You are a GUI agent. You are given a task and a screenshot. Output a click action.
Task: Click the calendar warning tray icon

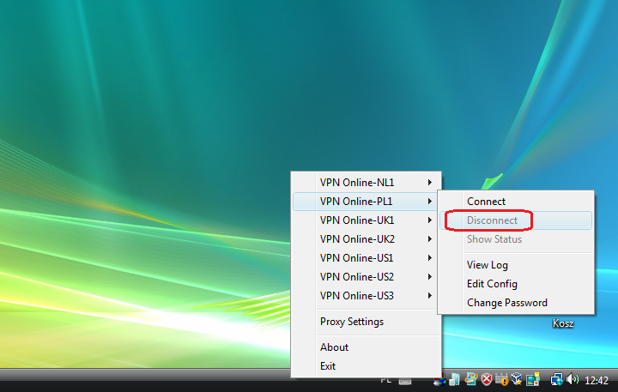pyautogui.click(x=502, y=379)
